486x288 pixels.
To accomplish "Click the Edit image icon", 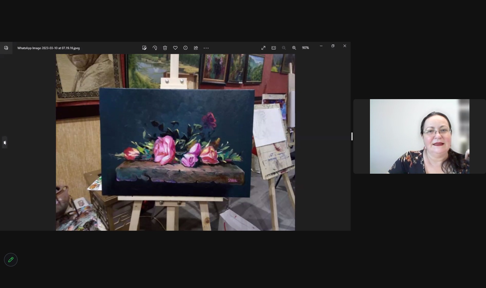I will coord(144,48).
